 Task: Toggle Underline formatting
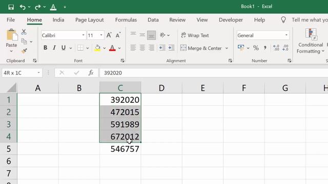(64, 48)
